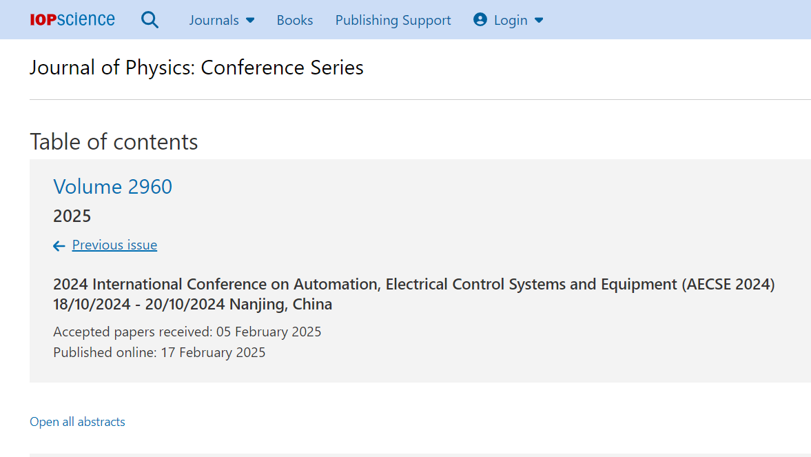Expand the Journals dropdown caret
The image size is (811, 457).
click(x=250, y=21)
